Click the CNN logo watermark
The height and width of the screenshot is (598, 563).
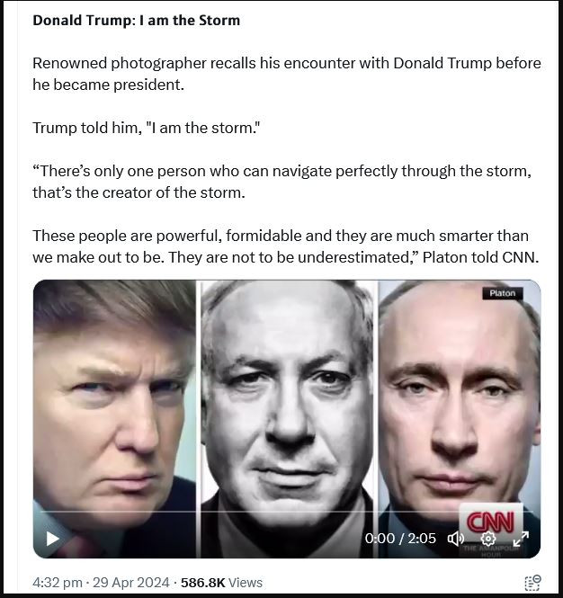[490, 522]
